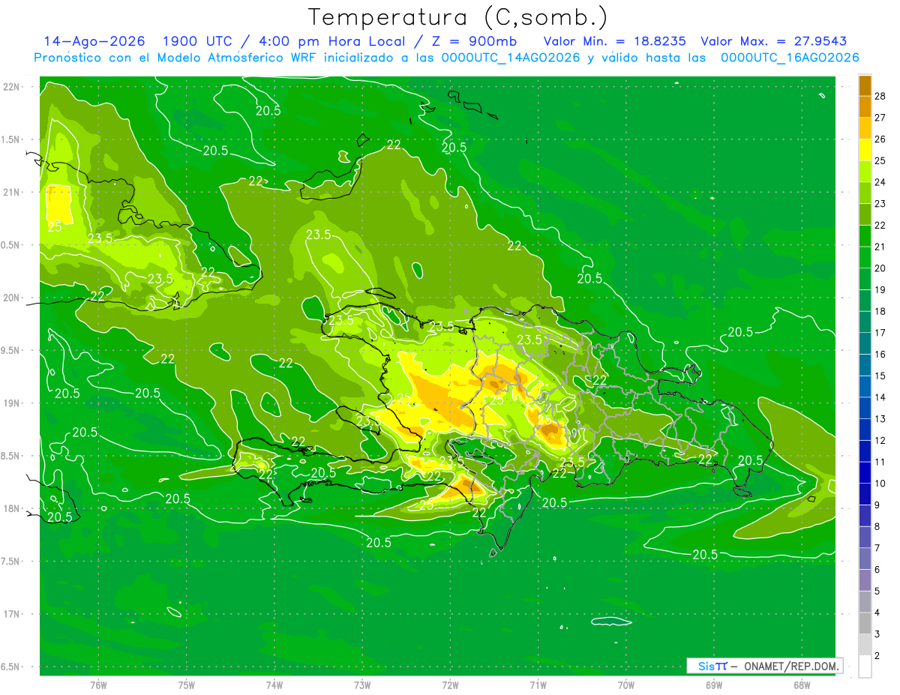Click the white swatch below colorbar label 2
This screenshot has width=900, height=695.
pos(865,667)
